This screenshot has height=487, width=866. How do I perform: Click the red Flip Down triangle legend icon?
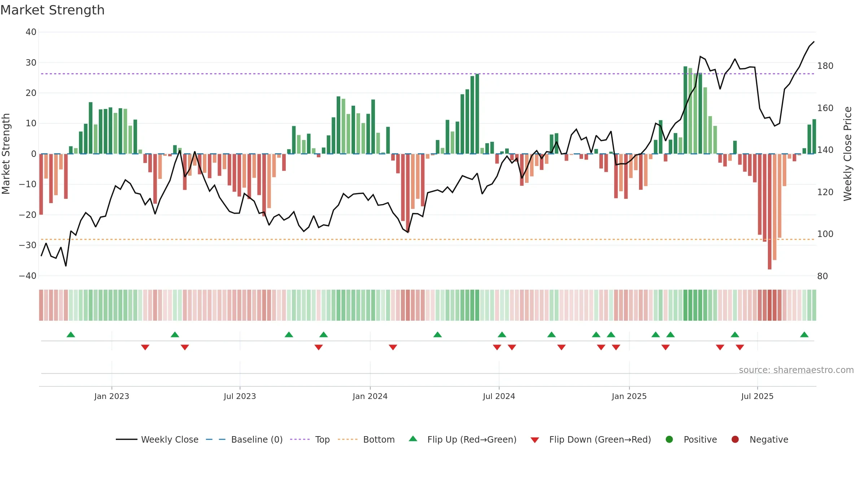coord(535,440)
